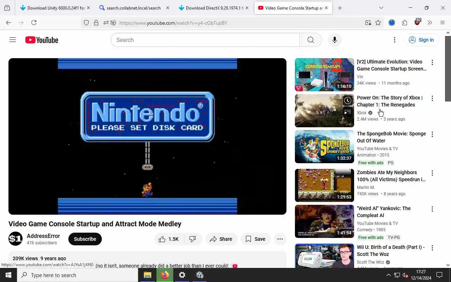
Task: Click the search magnifier button
Action: tap(310, 40)
